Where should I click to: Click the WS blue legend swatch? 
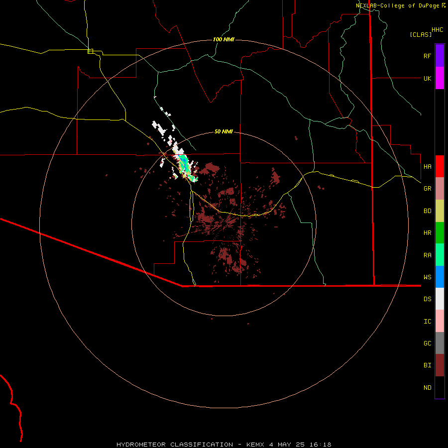pos(440,277)
